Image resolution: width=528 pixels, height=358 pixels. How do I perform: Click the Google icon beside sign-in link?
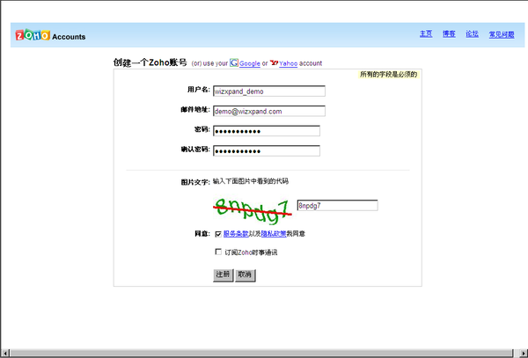click(x=234, y=62)
